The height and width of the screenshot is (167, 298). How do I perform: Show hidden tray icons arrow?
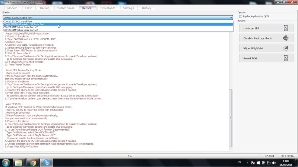coord(248,163)
